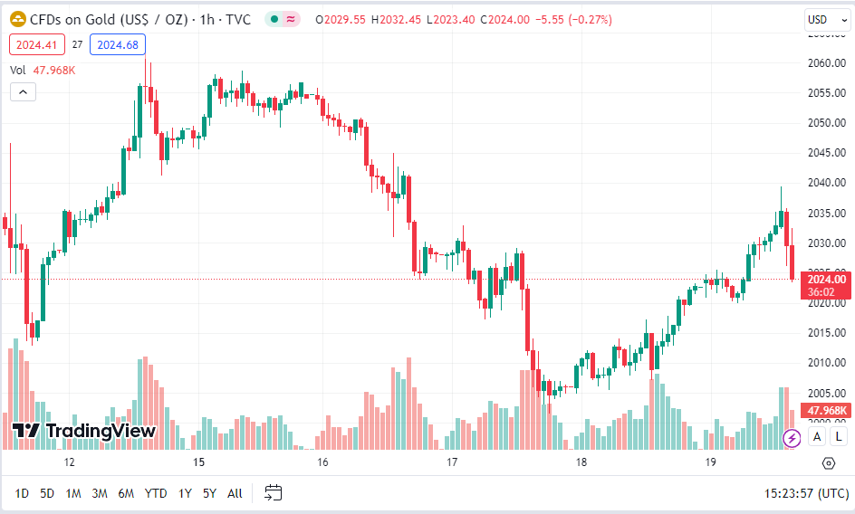
Task: Click the blue buy price 2024.68
Action: pos(118,44)
